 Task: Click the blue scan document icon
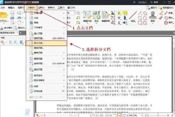coord(19,18)
